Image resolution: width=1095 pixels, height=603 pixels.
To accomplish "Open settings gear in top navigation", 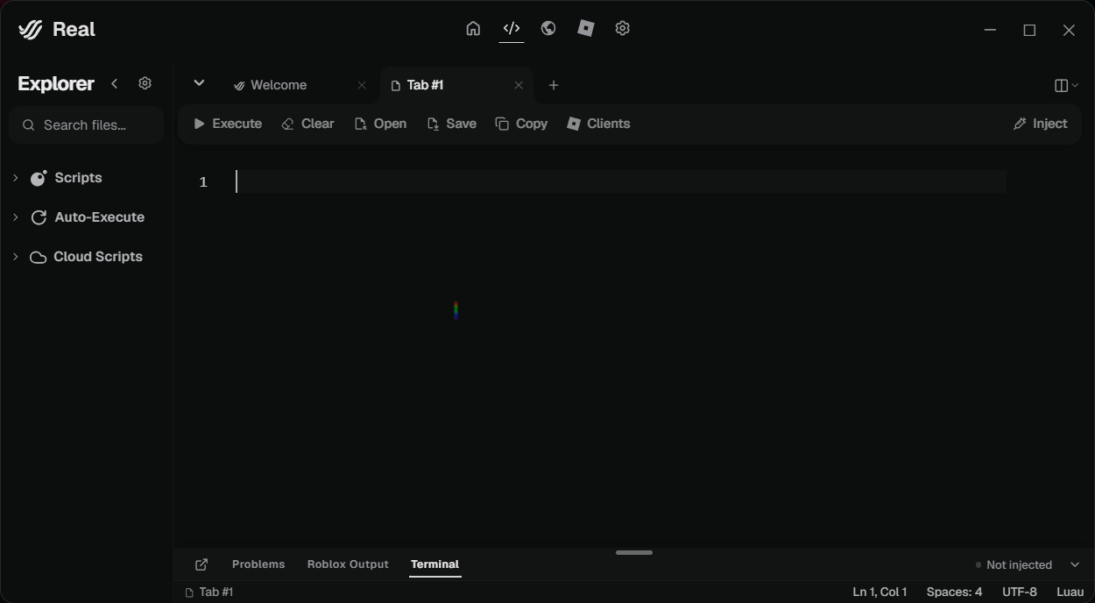I will pos(623,28).
